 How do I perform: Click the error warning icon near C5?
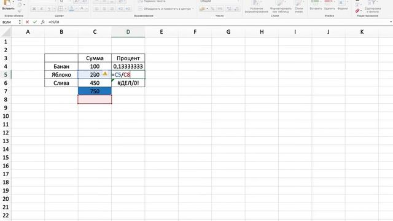tap(105, 74)
